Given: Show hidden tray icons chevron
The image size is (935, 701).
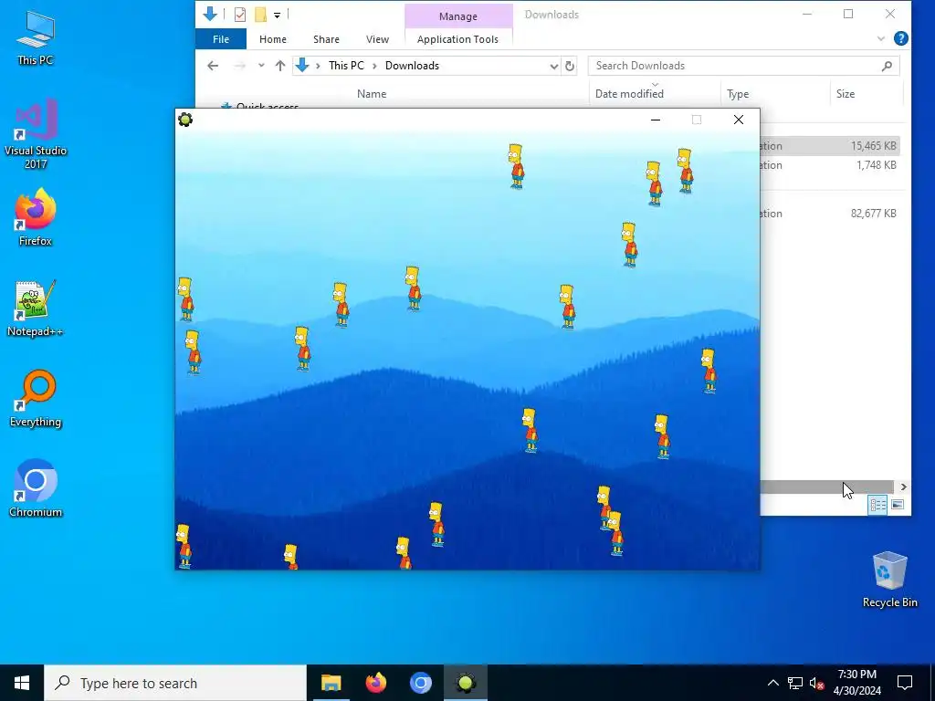Looking at the screenshot, I should 772,683.
